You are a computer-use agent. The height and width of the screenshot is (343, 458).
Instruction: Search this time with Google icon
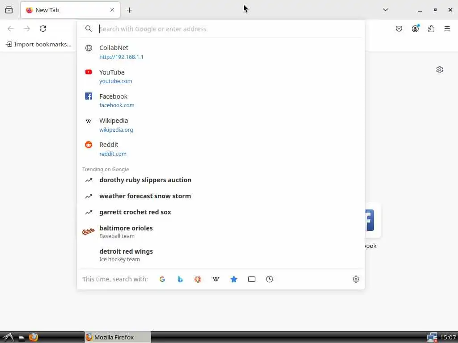(162, 279)
